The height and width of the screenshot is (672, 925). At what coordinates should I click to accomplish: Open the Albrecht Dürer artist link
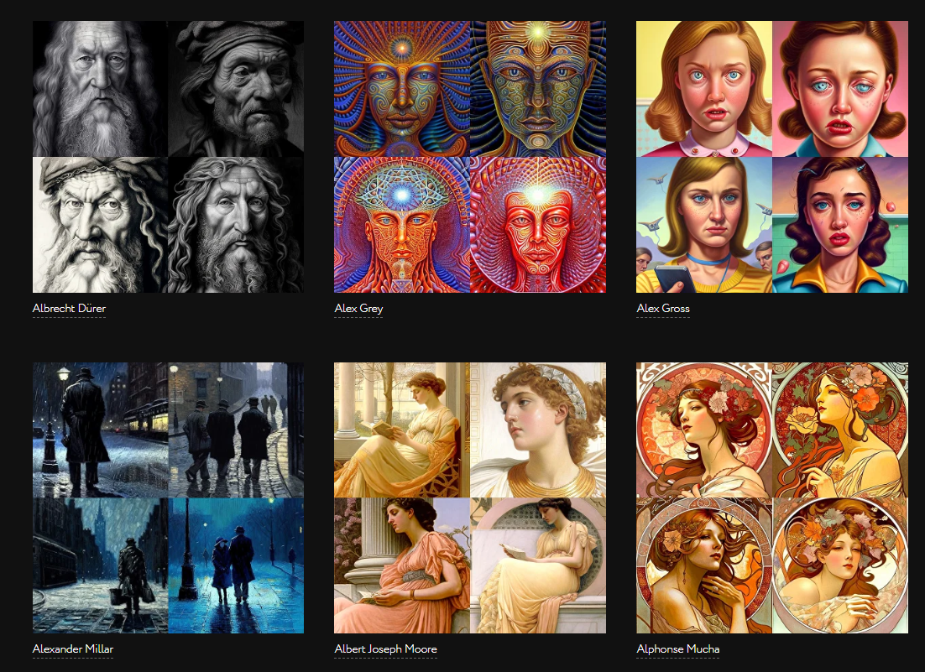tap(69, 308)
